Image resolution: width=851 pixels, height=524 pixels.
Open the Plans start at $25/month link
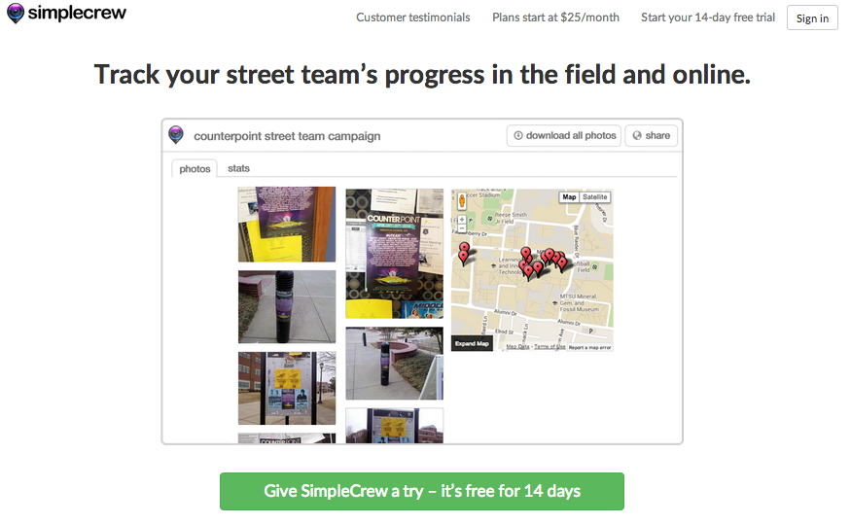[x=555, y=17]
